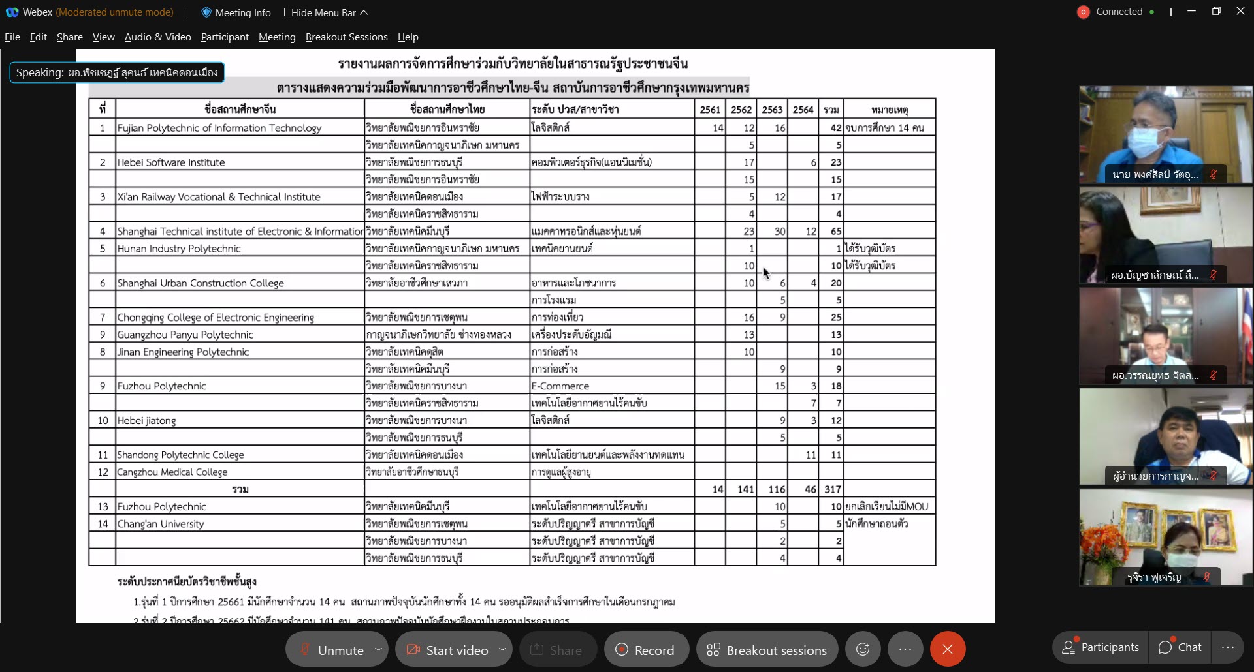Click the Record button
This screenshot has width=1254, height=672.
(x=645, y=650)
